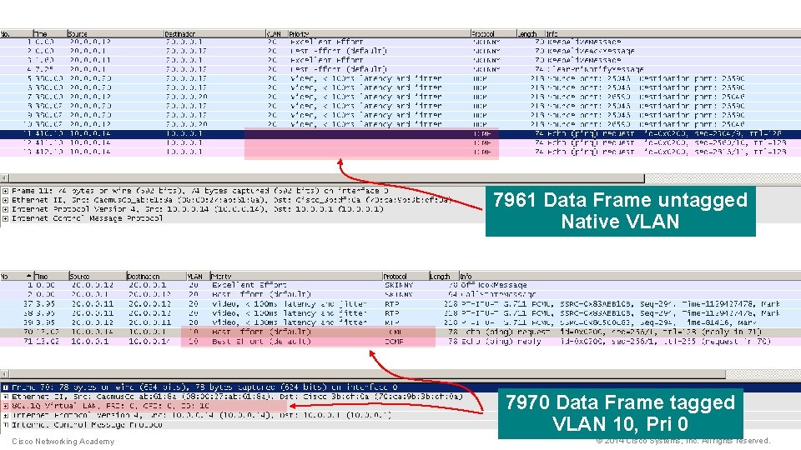Select highlighted packet 11 ICMP echo request
801x450 pixels.
pos(400,133)
